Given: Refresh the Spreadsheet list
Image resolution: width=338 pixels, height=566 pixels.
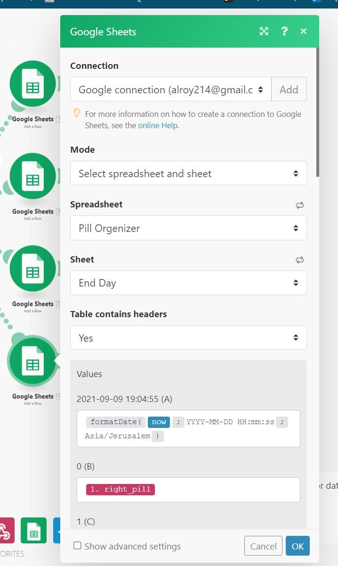Looking at the screenshot, I should 300,205.
